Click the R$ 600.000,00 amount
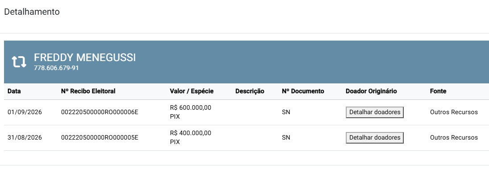The width and height of the screenshot is (489, 169). tap(191, 108)
